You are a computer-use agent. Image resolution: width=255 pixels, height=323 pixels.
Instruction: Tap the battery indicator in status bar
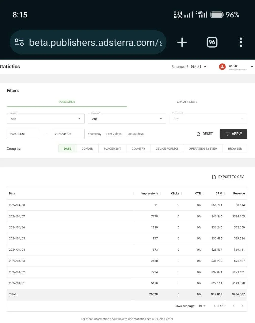coord(217,15)
